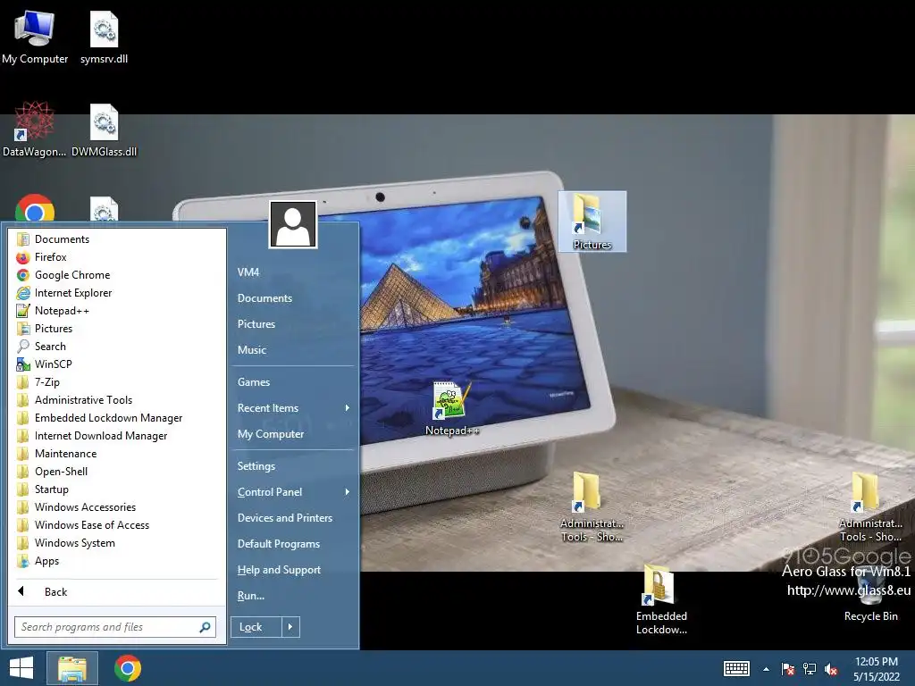The image size is (915, 686).
Task: Open the shutdown options arrow beside Lock
Action: point(290,627)
